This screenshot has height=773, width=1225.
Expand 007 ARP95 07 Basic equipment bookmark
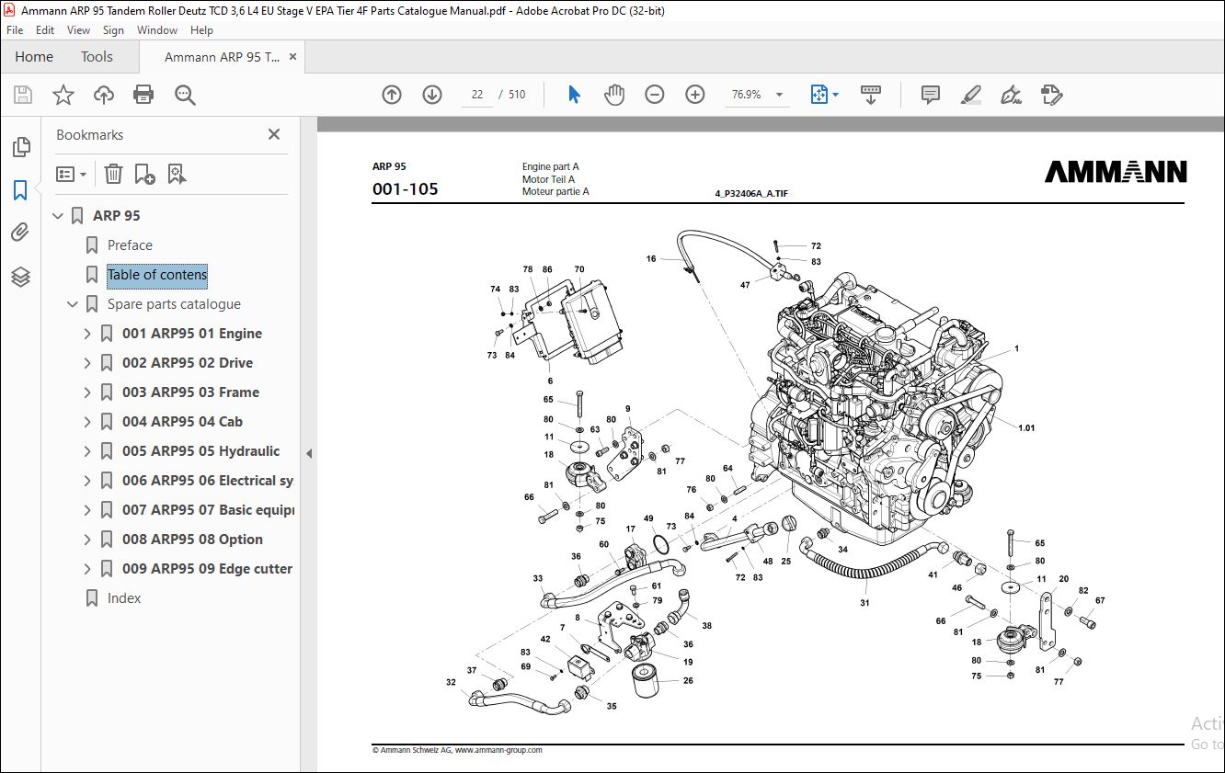click(87, 510)
